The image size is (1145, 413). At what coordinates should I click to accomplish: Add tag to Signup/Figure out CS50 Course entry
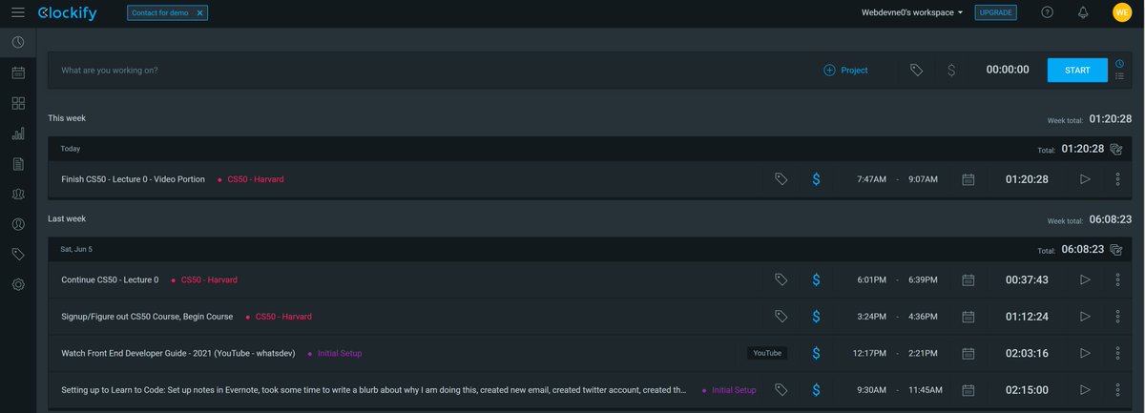pos(781,316)
